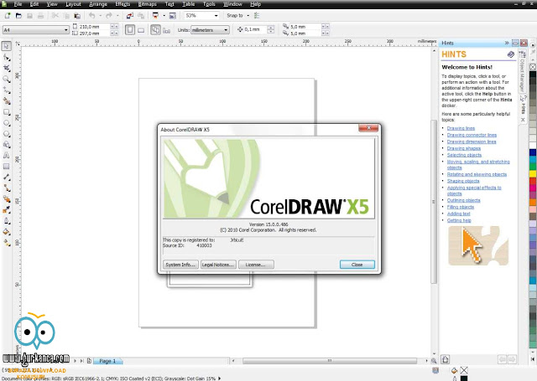Select the Shape tool in toolbox
This screenshot has height=381, width=537.
[6, 58]
